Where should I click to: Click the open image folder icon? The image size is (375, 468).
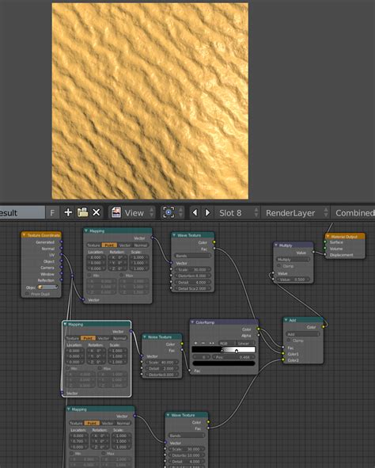(x=82, y=212)
